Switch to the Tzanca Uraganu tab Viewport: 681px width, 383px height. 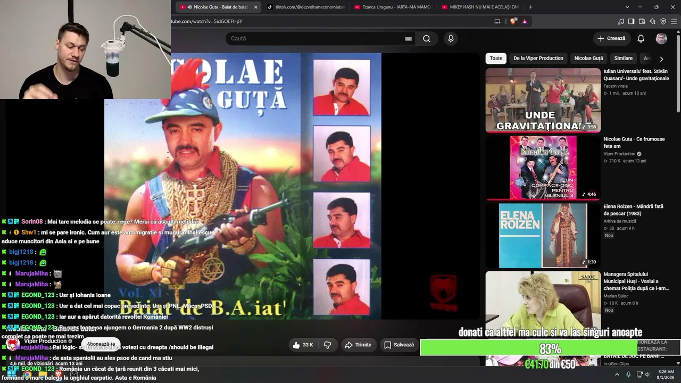point(392,7)
